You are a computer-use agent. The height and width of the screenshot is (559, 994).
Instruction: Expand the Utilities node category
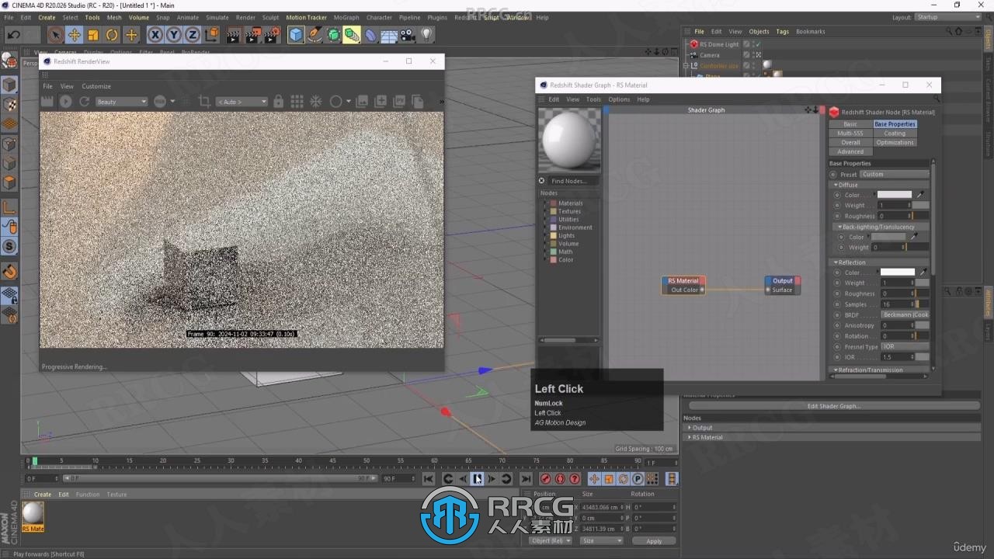tap(545, 220)
